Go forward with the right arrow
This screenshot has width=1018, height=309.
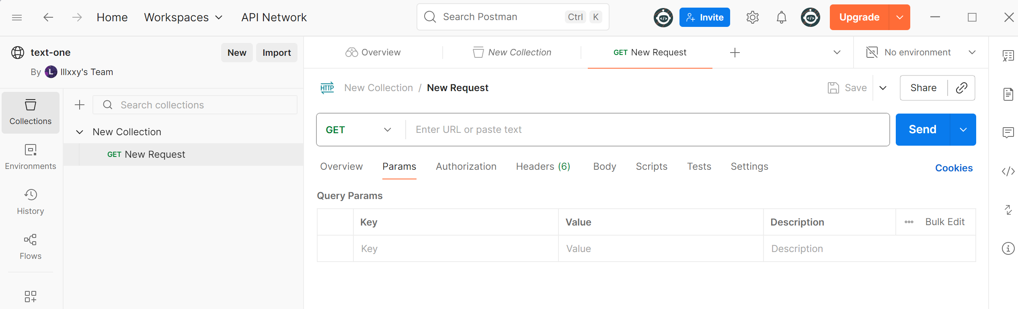pyautogui.click(x=77, y=17)
